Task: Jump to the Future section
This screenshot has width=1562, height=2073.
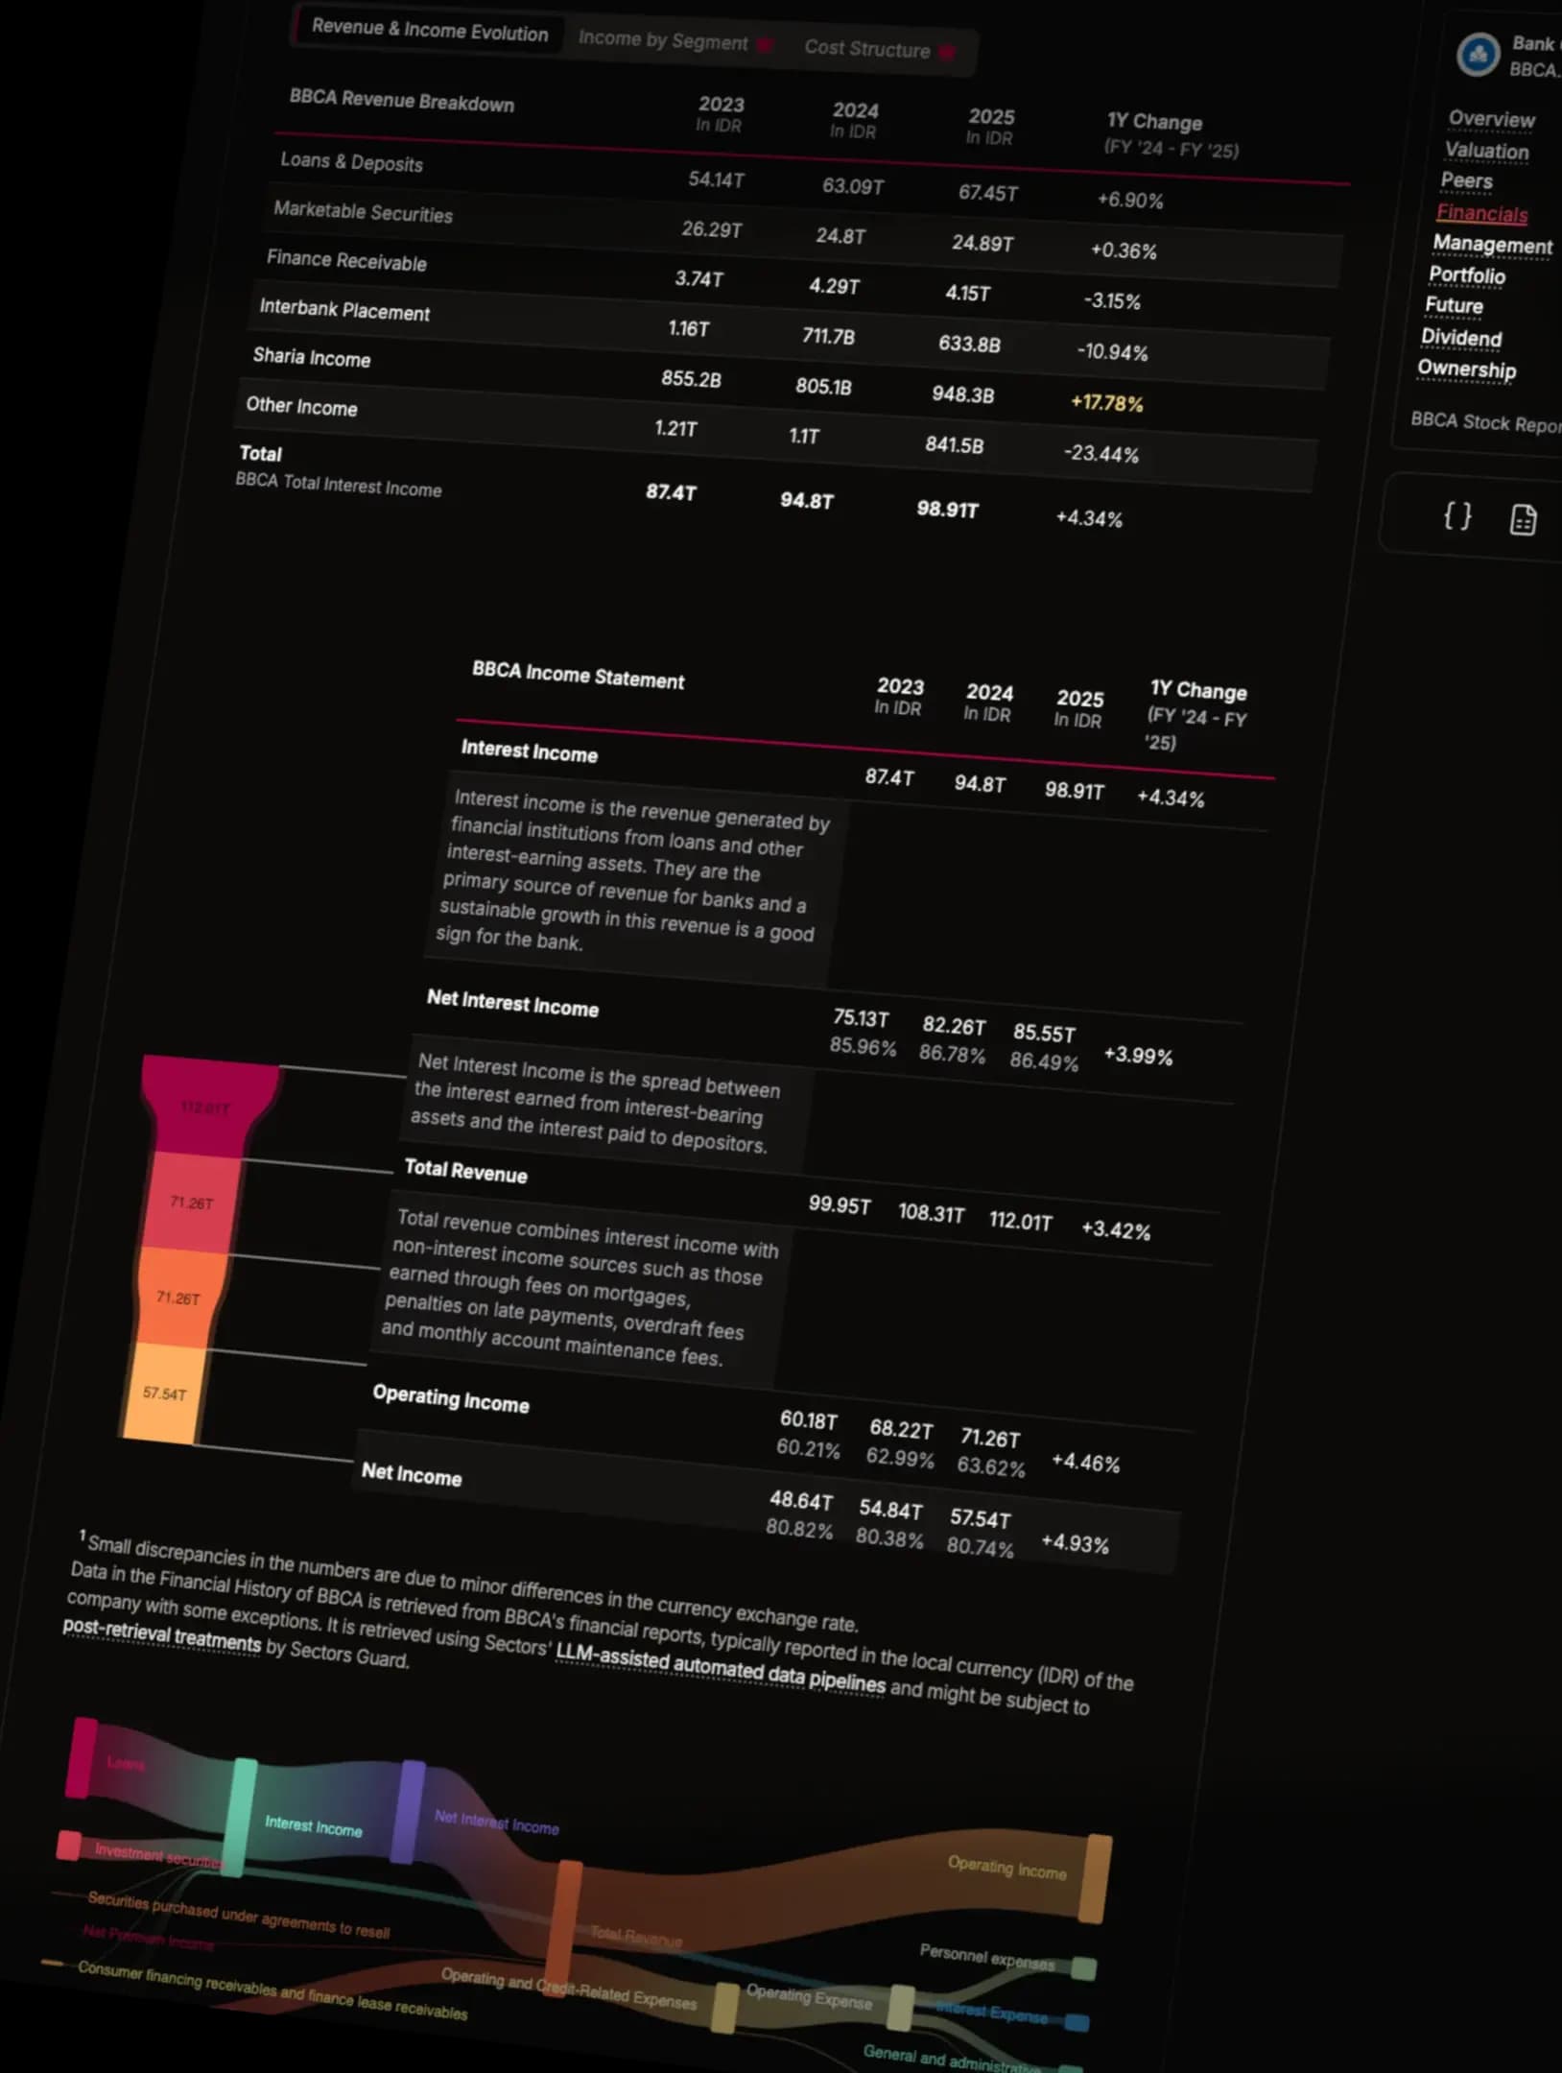Action: click(x=1454, y=305)
